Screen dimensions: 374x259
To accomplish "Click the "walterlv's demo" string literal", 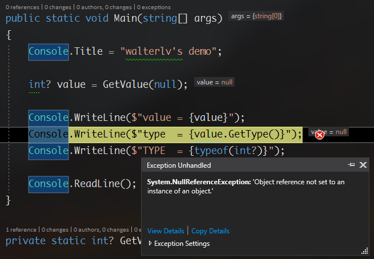I will click(168, 51).
